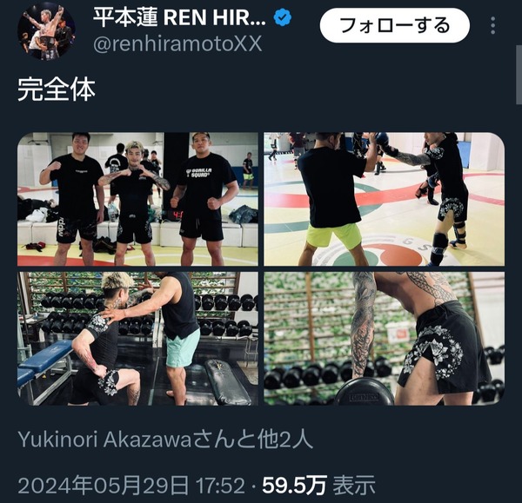Screen dimensions: 522x503
Task: Click the red timer display in group photo
Action: [x=175, y=215]
